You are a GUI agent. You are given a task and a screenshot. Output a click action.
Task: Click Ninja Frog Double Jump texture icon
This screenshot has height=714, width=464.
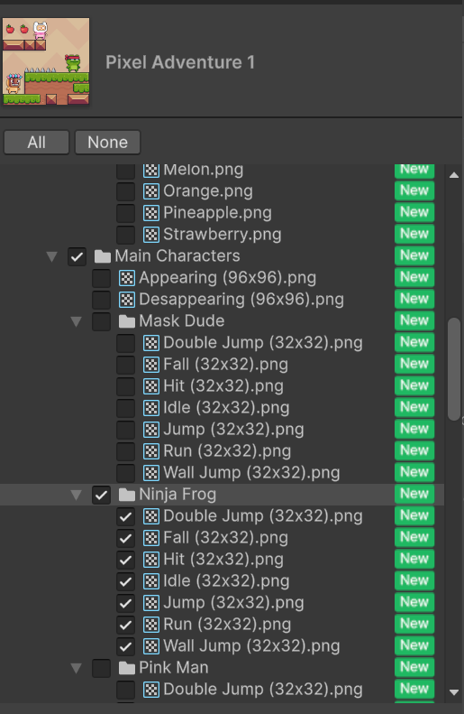pyautogui.click(x=151, y=516)
